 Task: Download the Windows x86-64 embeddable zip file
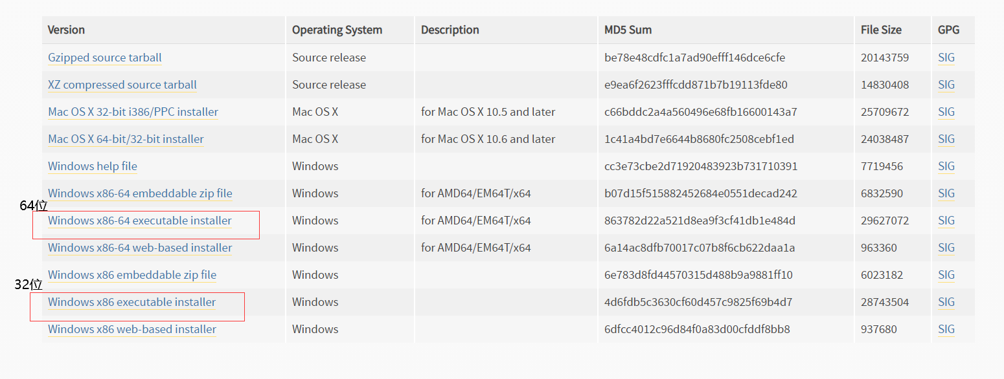tap(140, 193)
